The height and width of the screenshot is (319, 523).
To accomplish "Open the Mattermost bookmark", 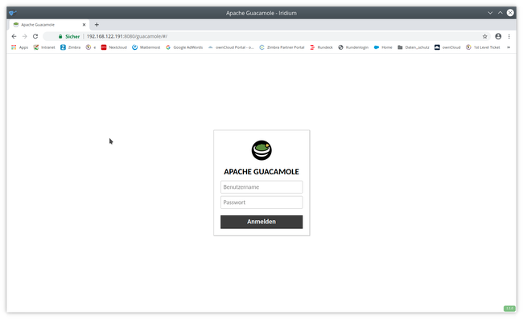I will click(146, 47).
